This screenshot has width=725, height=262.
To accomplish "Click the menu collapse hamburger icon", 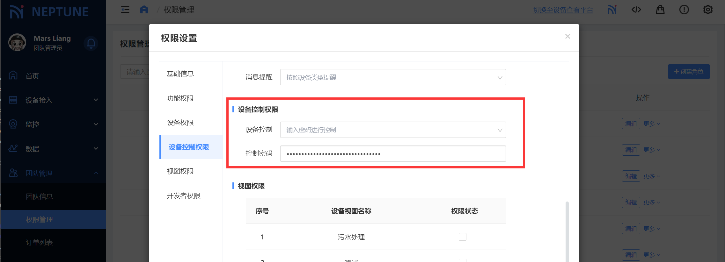I will point(125,10).
